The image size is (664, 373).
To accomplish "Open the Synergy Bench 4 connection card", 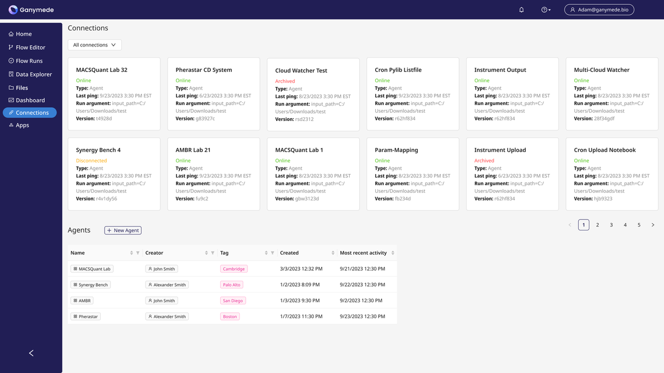I will pos(114,173).
